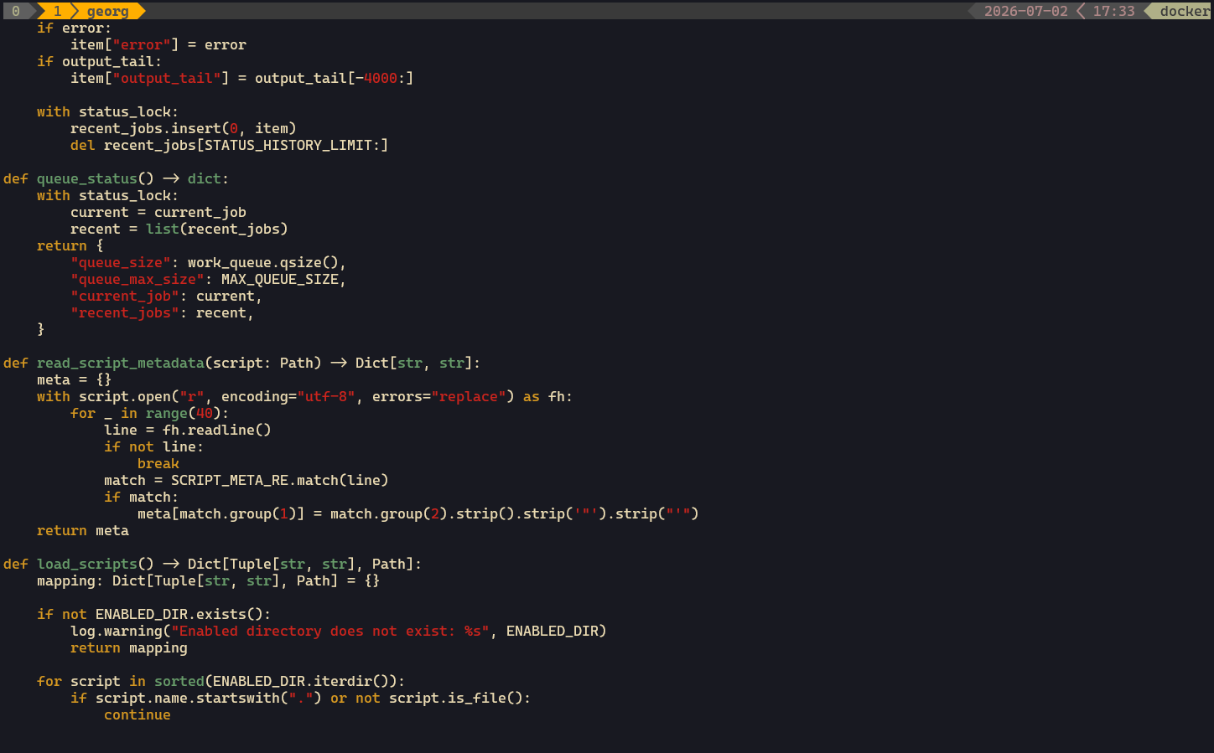Click the "queue_max_size" dictionary key
Viewport: 1214px width, 753px height.
click(137, 279)
